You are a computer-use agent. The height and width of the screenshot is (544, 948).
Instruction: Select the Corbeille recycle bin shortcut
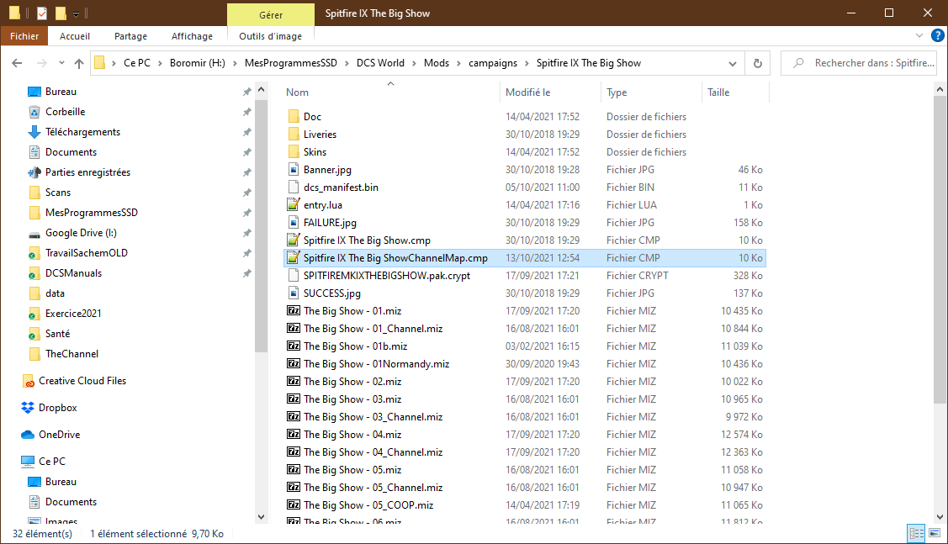pos(65,112)
